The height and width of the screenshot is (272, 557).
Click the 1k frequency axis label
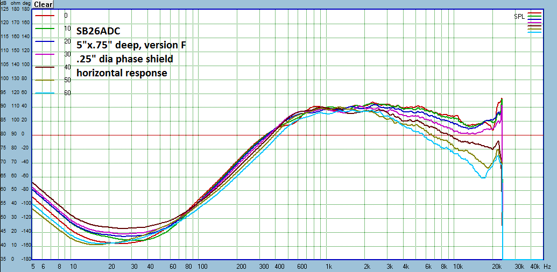pyautogui.click(x=329, y=266)
